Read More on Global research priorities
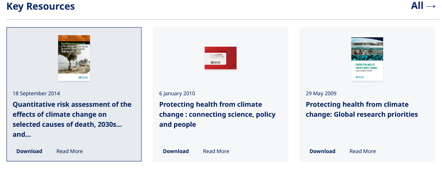Viewport: 442px width, 169px height. [363, 151]
